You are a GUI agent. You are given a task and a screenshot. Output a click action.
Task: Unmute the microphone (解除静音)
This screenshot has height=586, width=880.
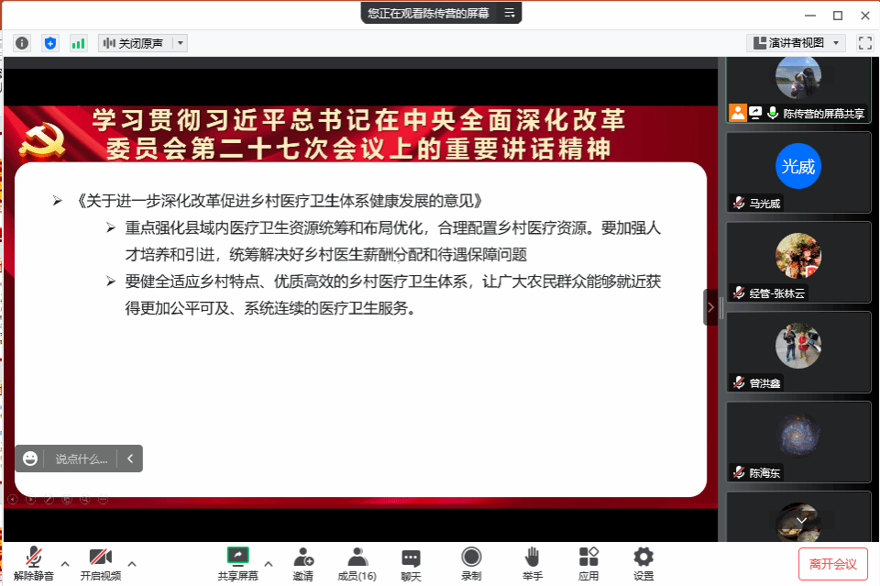(34, 563)
